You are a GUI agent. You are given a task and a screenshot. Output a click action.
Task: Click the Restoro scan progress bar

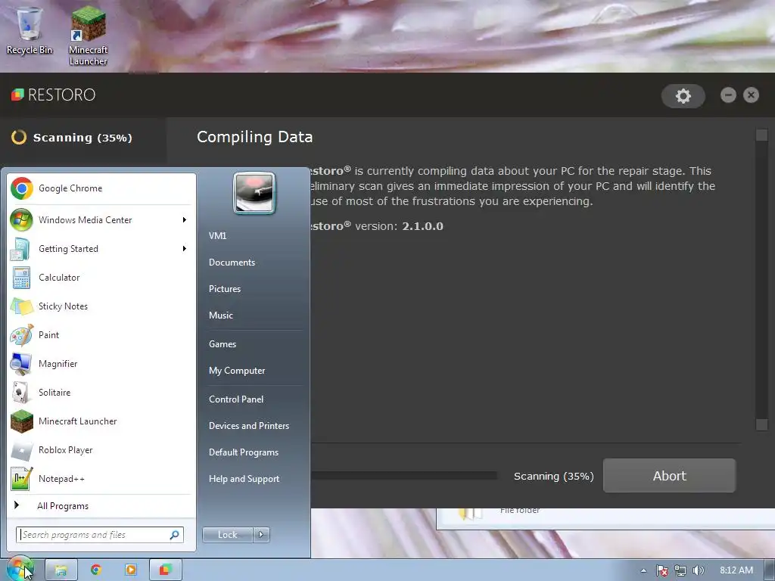tap(403, 475)
